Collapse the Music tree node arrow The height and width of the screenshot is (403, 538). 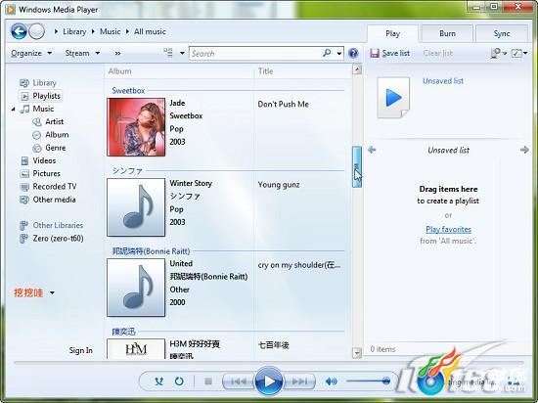pos(13,110)
